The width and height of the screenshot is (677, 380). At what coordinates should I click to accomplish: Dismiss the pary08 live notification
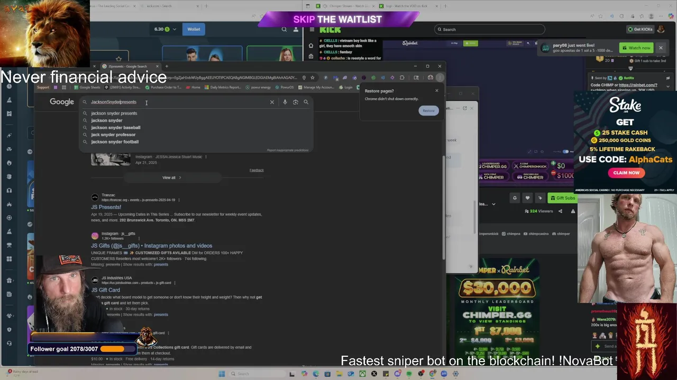(x=661, y=47)
